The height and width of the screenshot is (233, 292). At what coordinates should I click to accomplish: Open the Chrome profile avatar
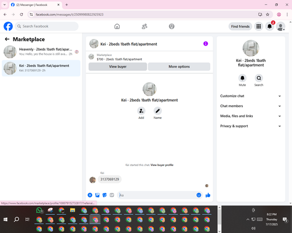pos(279,15)
